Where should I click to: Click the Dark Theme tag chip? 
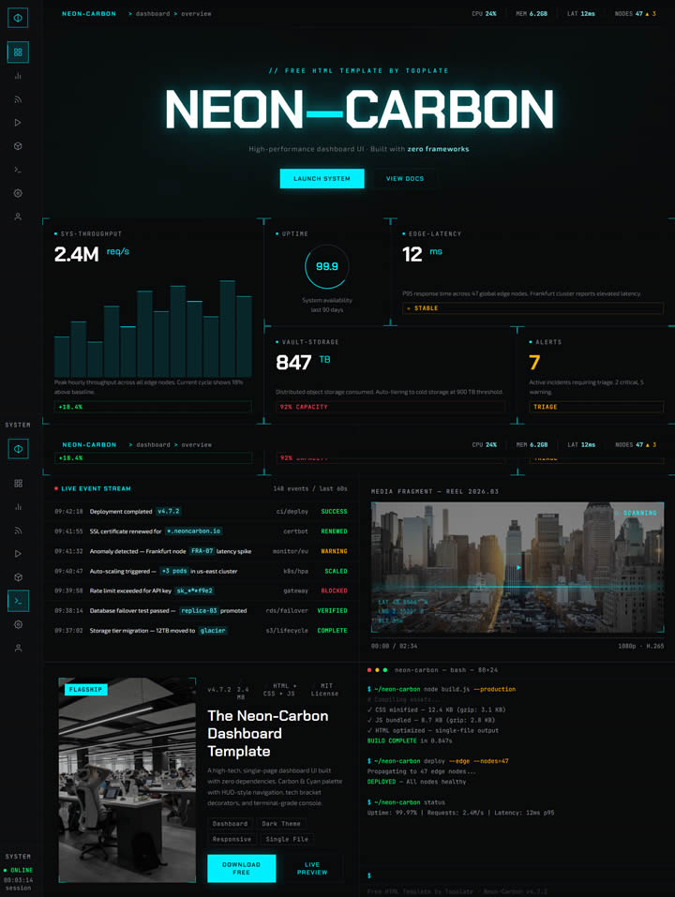(281, 824)
